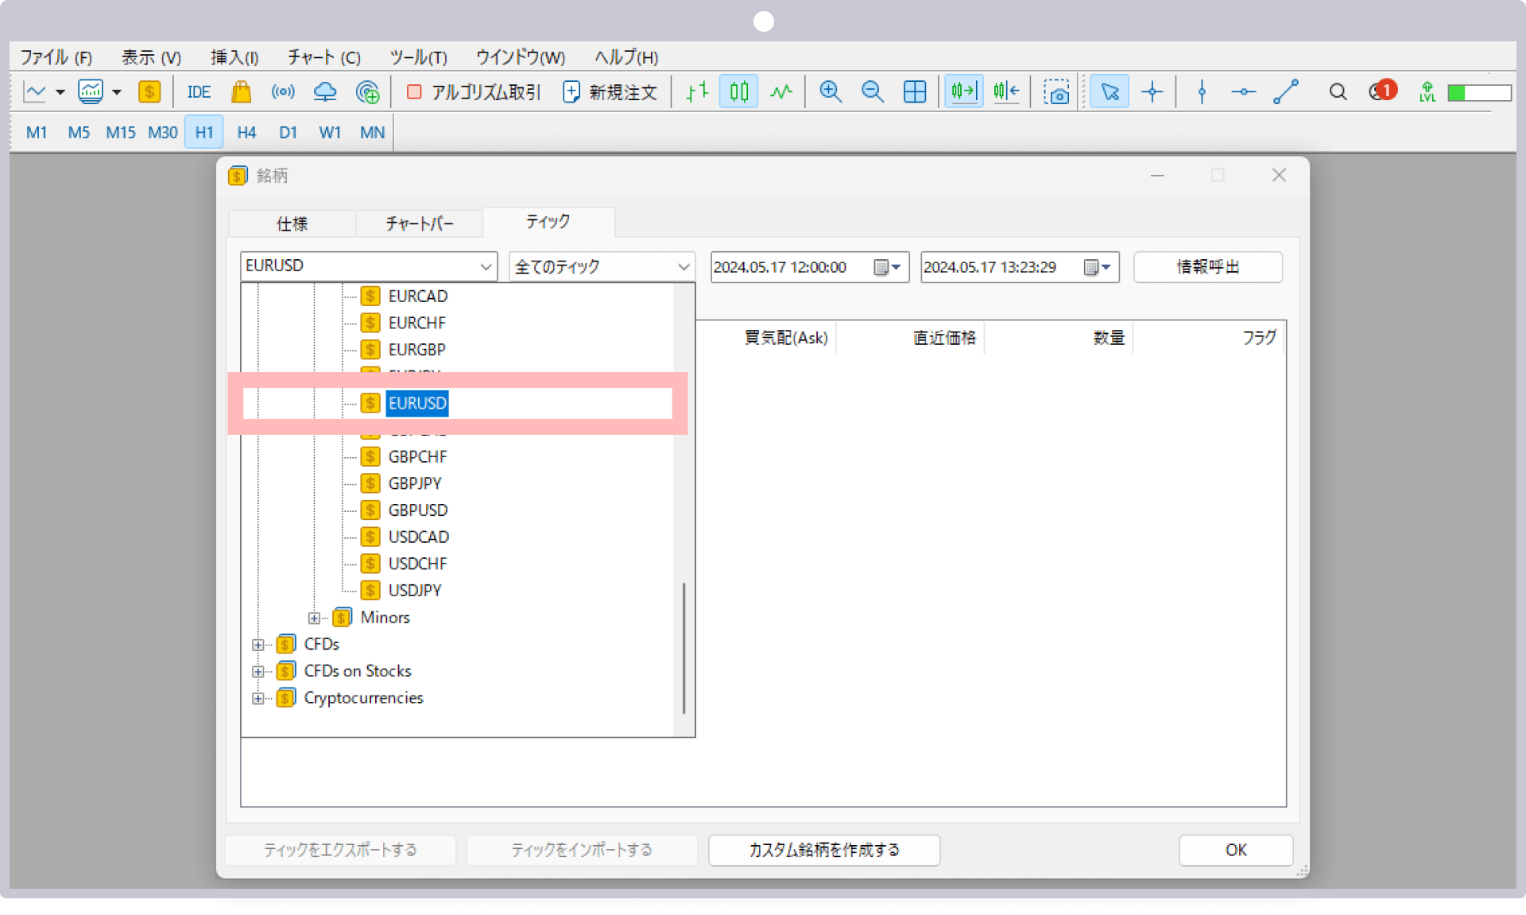Click the chart templates monitor icon
Screen dimensions: 1526x915
click(91, 92)
